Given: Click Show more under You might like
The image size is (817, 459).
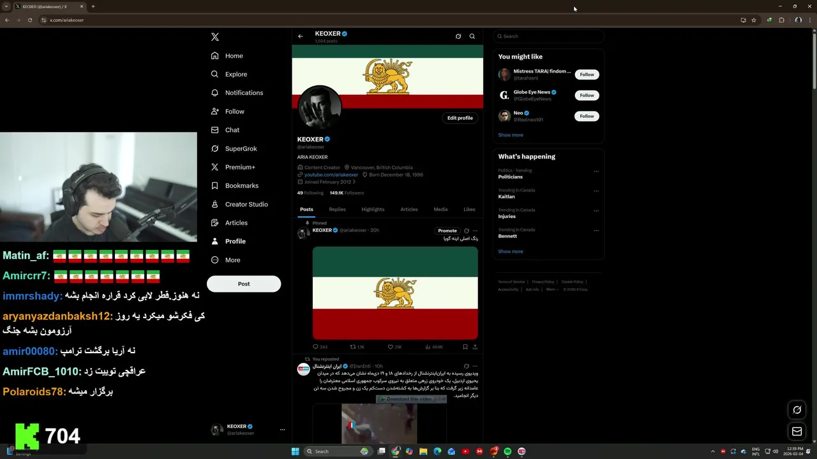Looking at the screenshot, I should [x=511, y=135].
